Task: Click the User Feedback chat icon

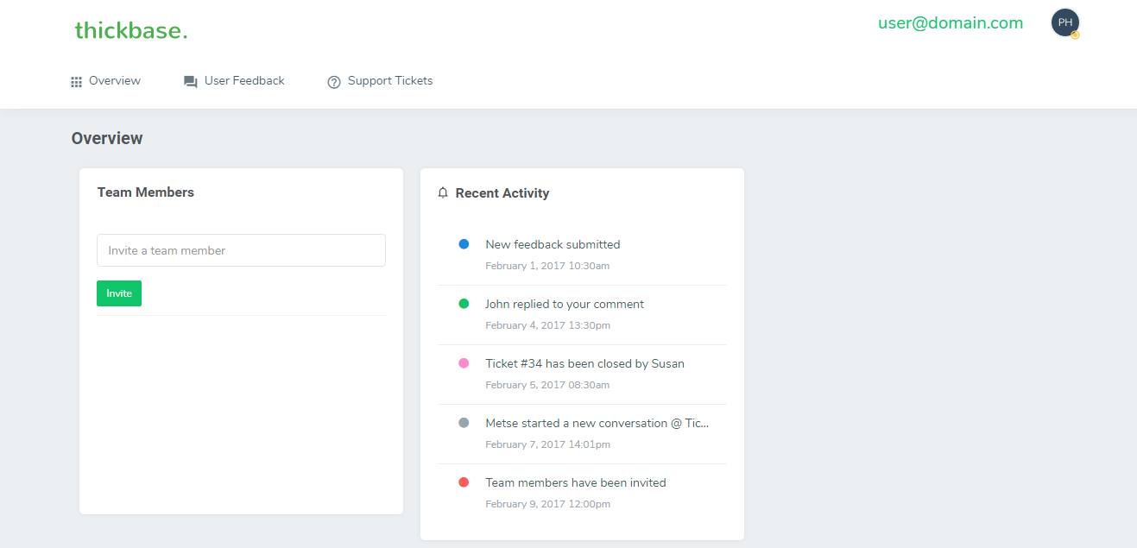Action: tap(191, 82)
